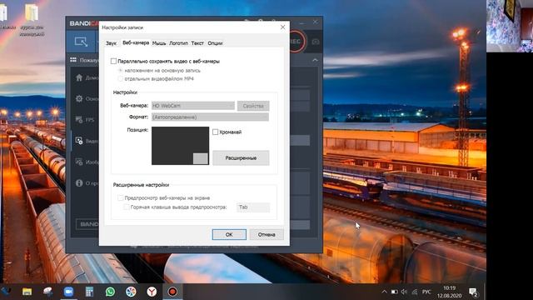Select the screen rectangle recording mode icon in Bandicam

tap(81, 42)
